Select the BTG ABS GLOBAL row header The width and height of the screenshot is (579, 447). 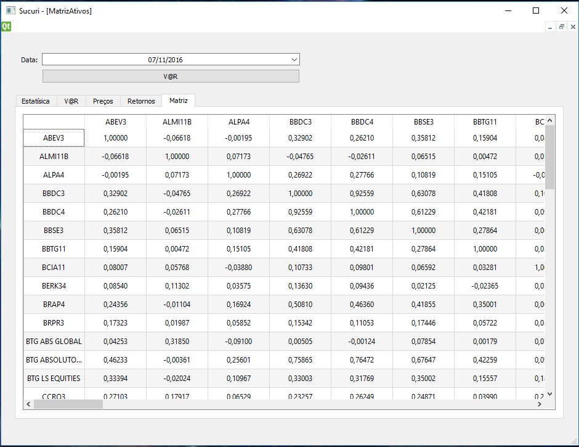[x=54, y=341]
